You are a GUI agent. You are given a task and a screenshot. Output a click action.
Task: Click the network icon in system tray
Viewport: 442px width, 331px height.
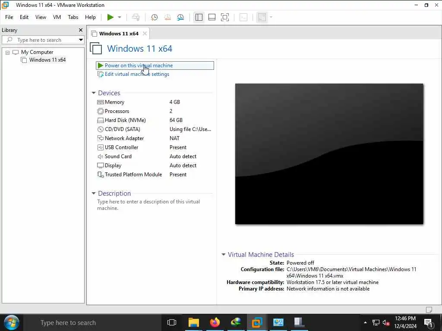(x=376, y=323)
